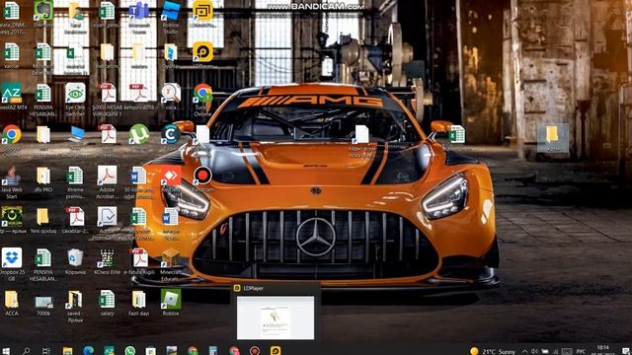
Task: Click the LDPlayer window preview thumbnail
Action: click(276, 318)
